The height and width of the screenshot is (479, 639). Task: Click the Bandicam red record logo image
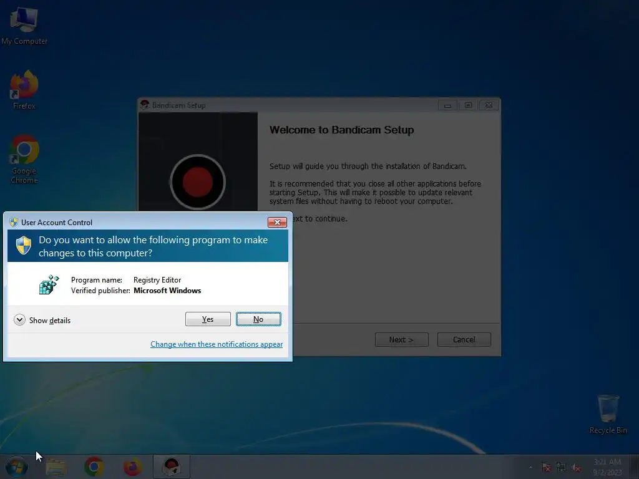(198, 182)
